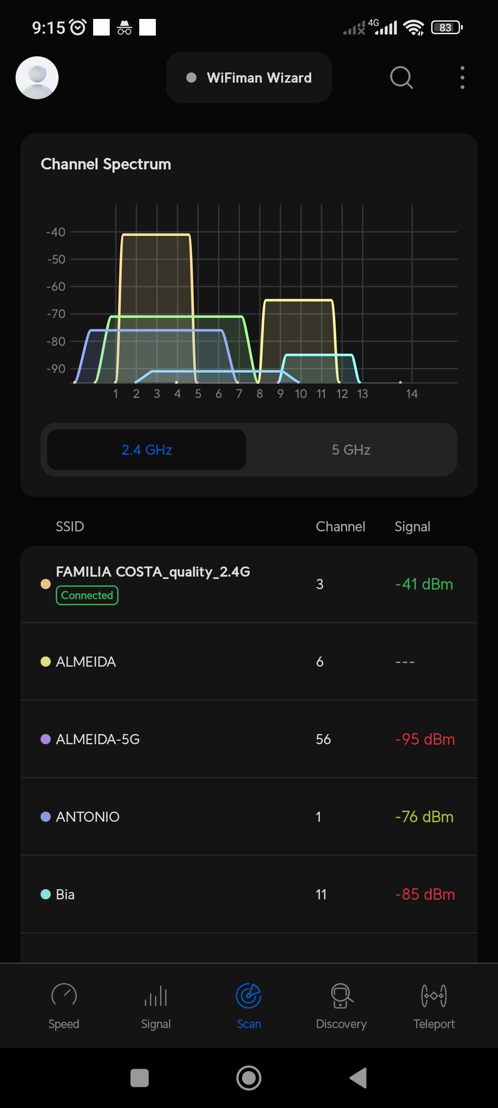Open the user profile avatar

[37, 78]
